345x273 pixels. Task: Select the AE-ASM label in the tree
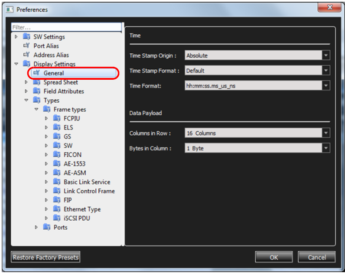tap(75, 173)
